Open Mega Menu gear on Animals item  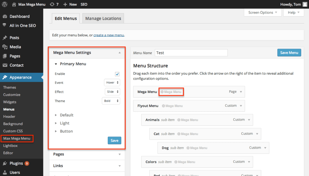click(187, 120)
